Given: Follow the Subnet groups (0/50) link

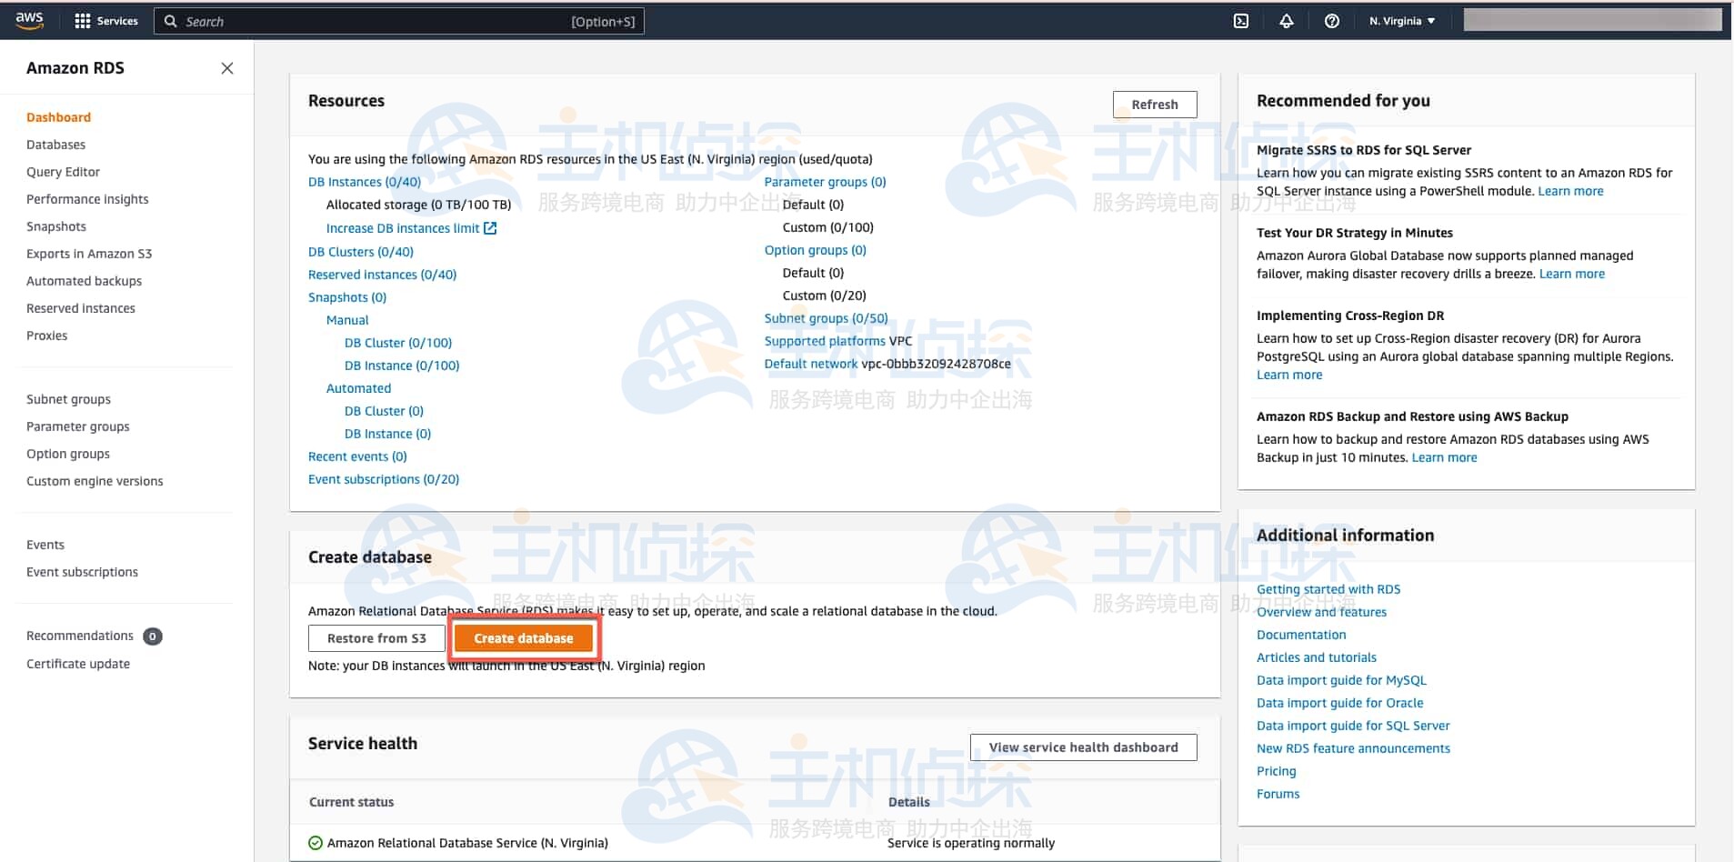Looking at the screenshot, I should pyautogui.click(x=826, y=318).
